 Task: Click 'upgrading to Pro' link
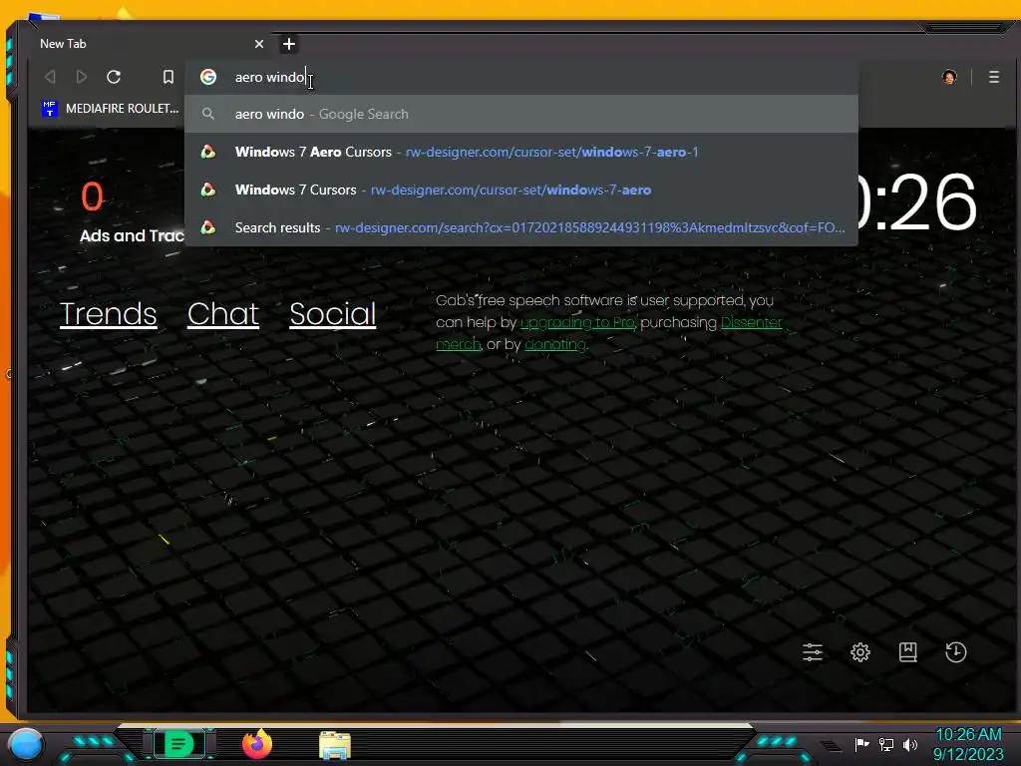(577, 322)
